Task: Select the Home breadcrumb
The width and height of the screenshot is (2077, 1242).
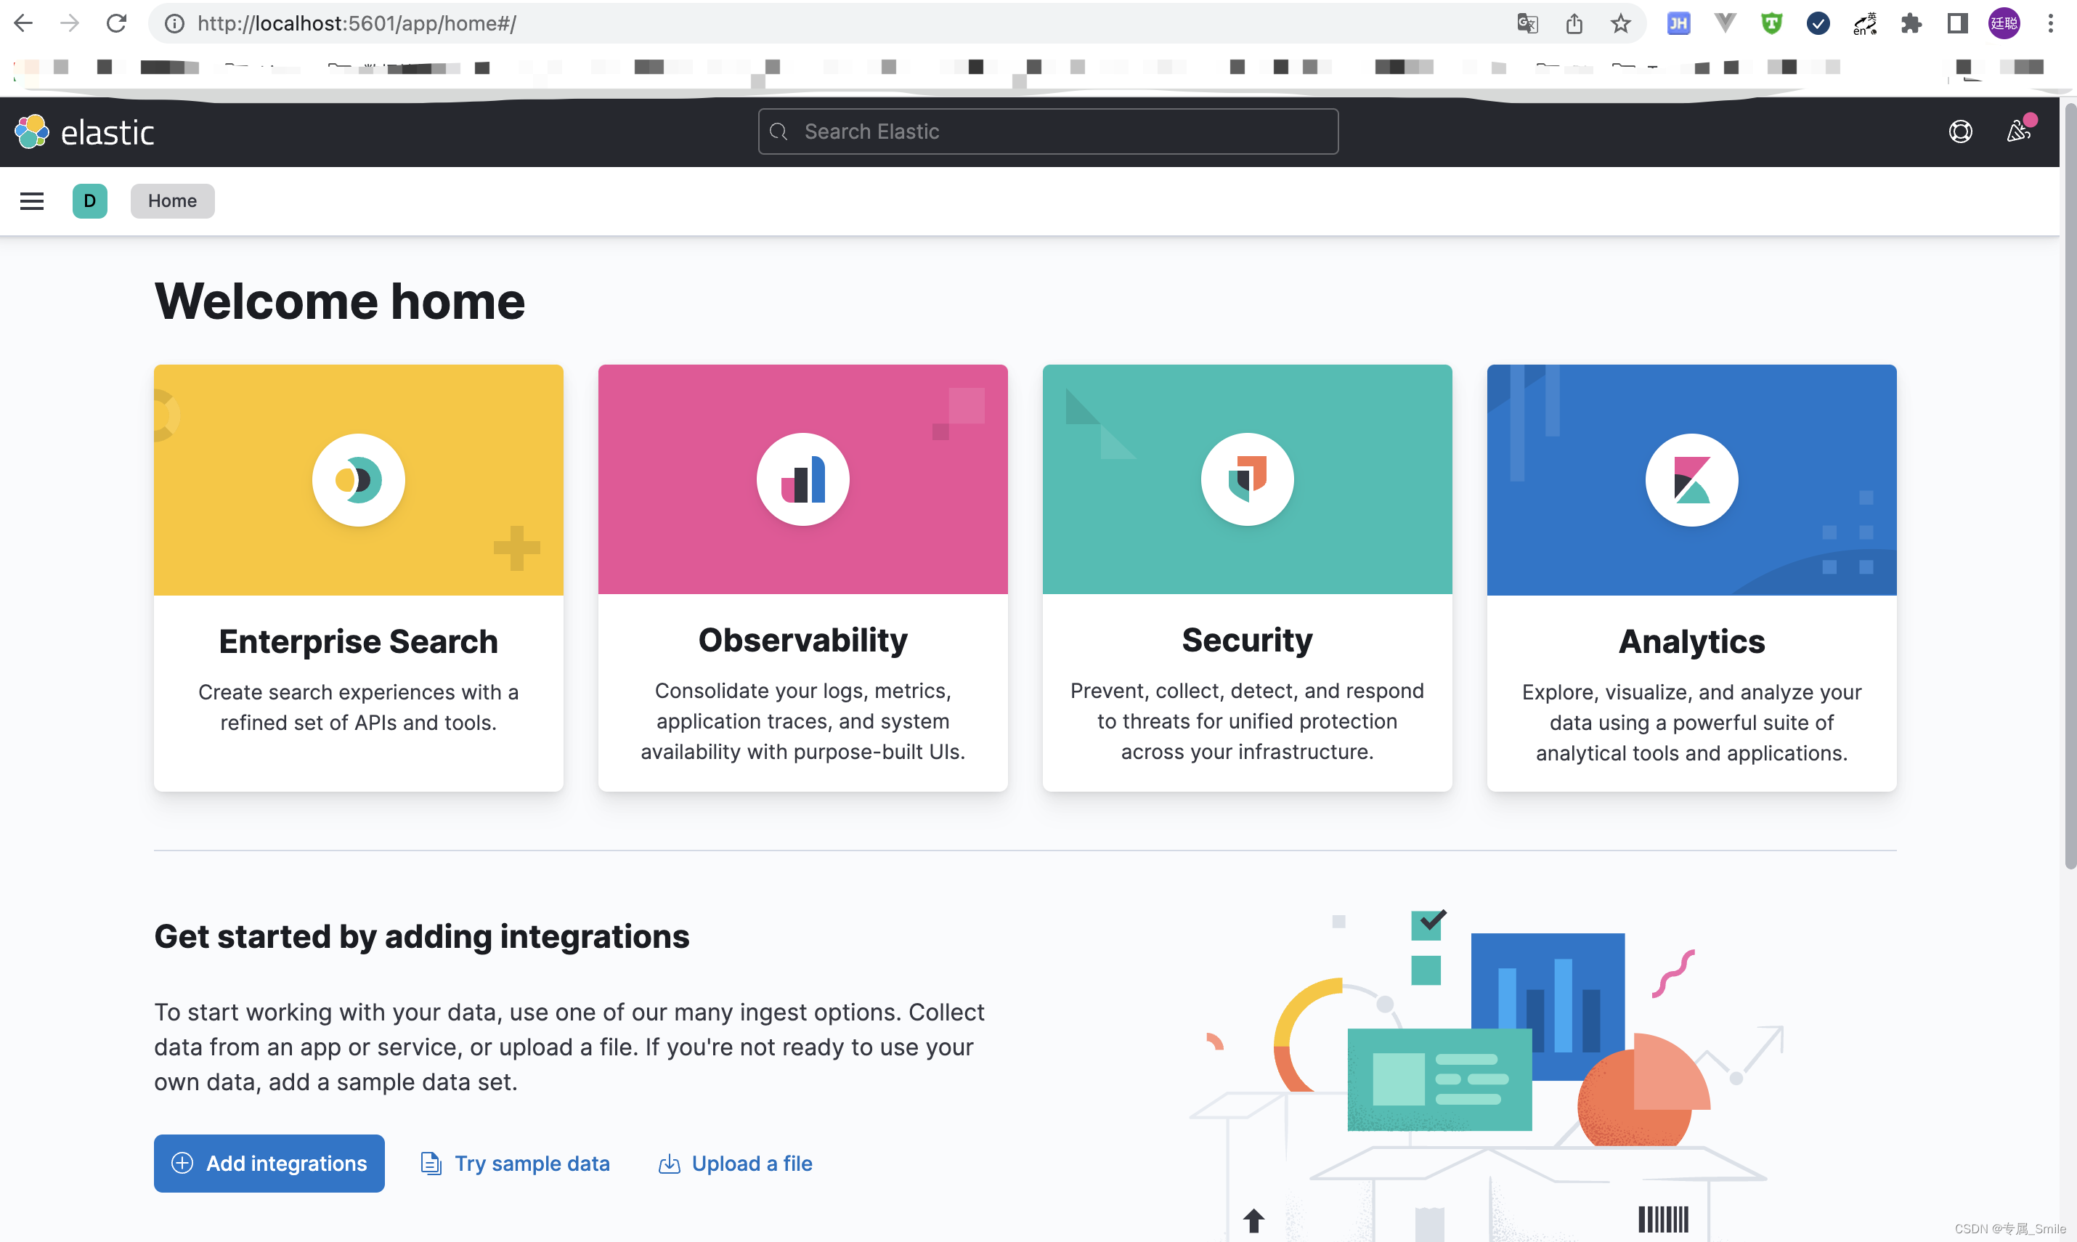Action: [x=172, y=201]
